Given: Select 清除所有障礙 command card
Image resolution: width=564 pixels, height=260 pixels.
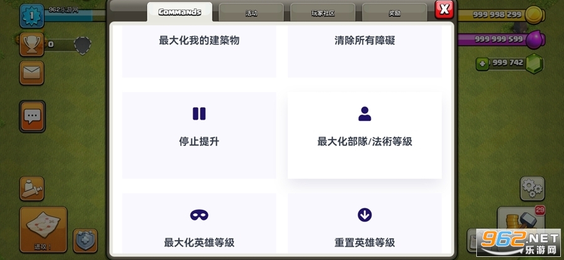Looking at the screenshot, I should click(x=364, y=51).
